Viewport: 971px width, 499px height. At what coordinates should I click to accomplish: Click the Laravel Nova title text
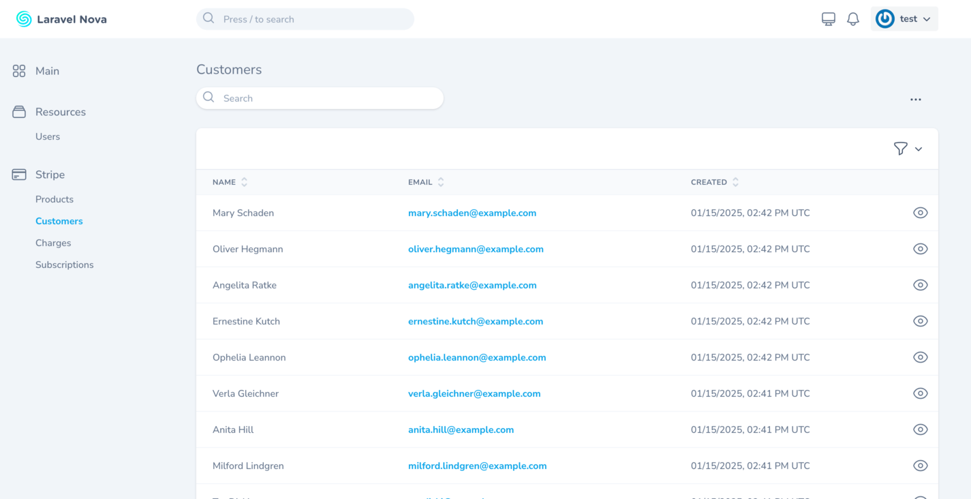pyautogui.click(x=72, y=19)
